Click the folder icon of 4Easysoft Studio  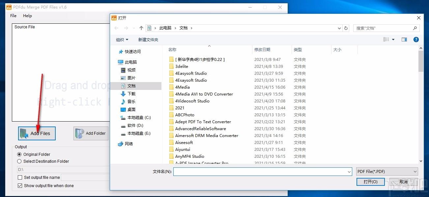pos(171,73)
